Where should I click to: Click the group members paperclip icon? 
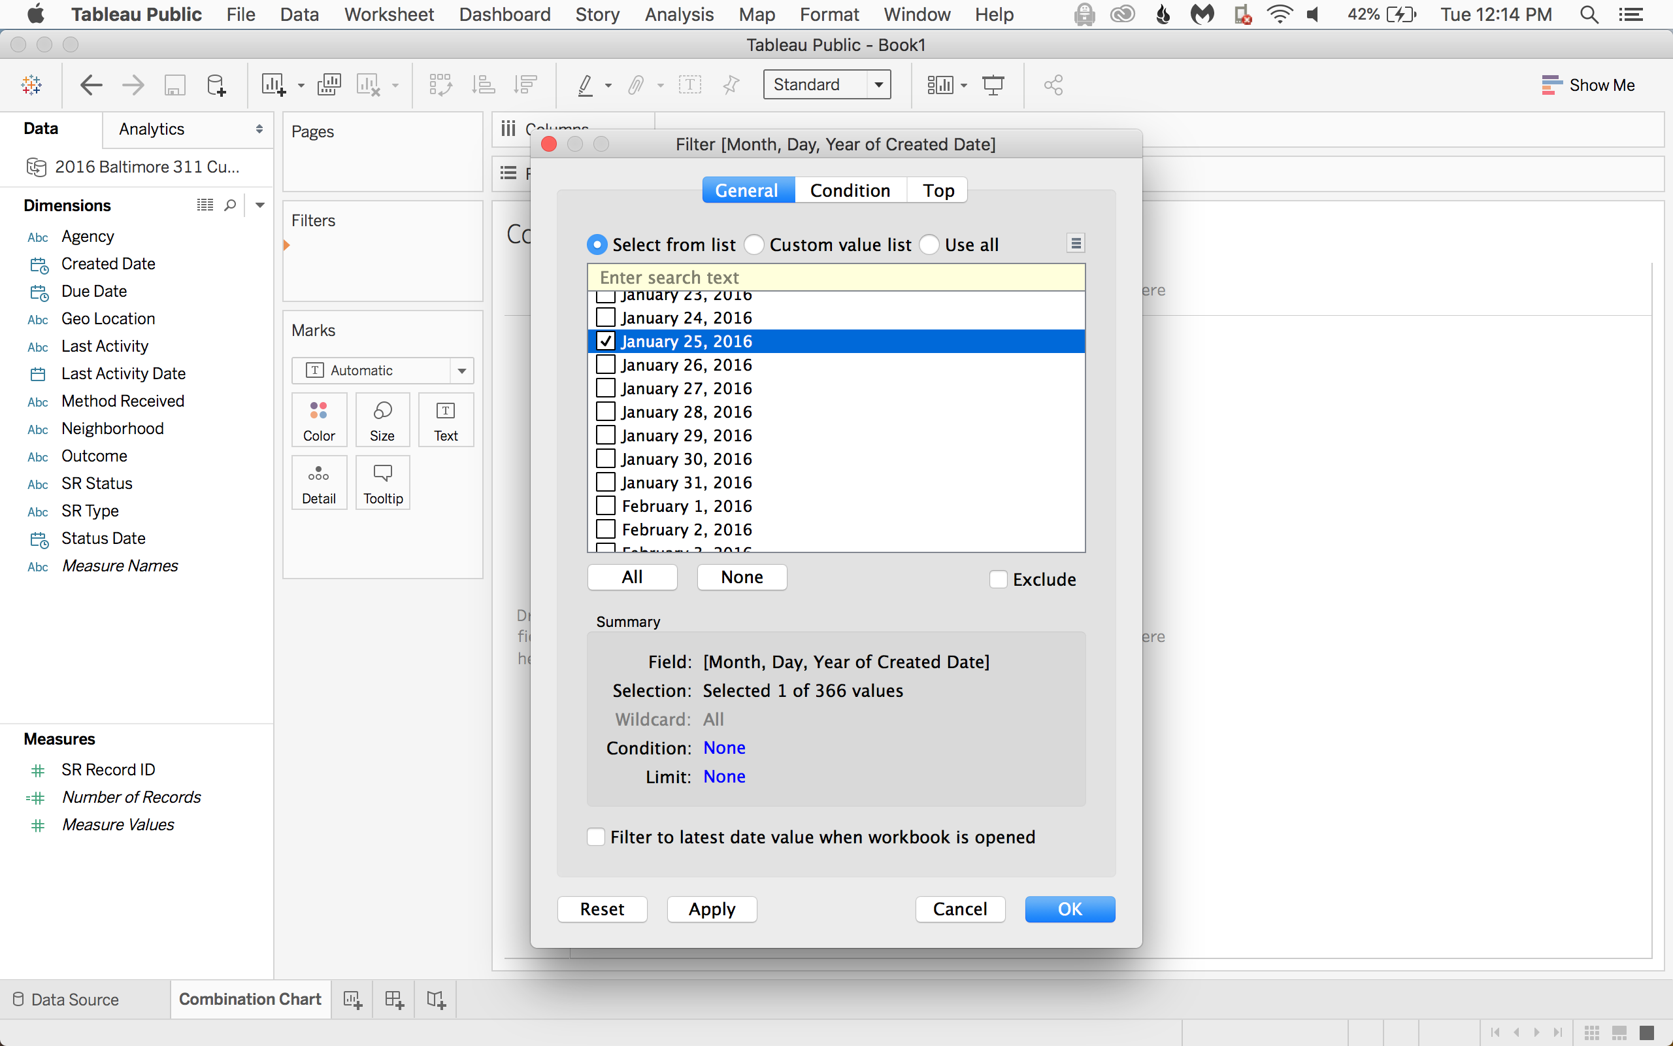[636, 85]
